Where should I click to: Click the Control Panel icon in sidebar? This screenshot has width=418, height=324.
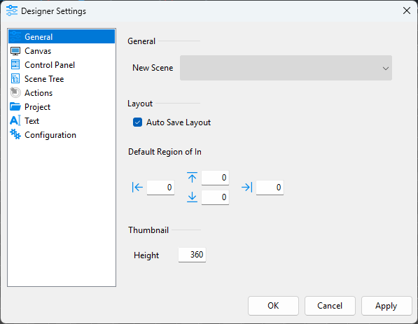[15, 65]
